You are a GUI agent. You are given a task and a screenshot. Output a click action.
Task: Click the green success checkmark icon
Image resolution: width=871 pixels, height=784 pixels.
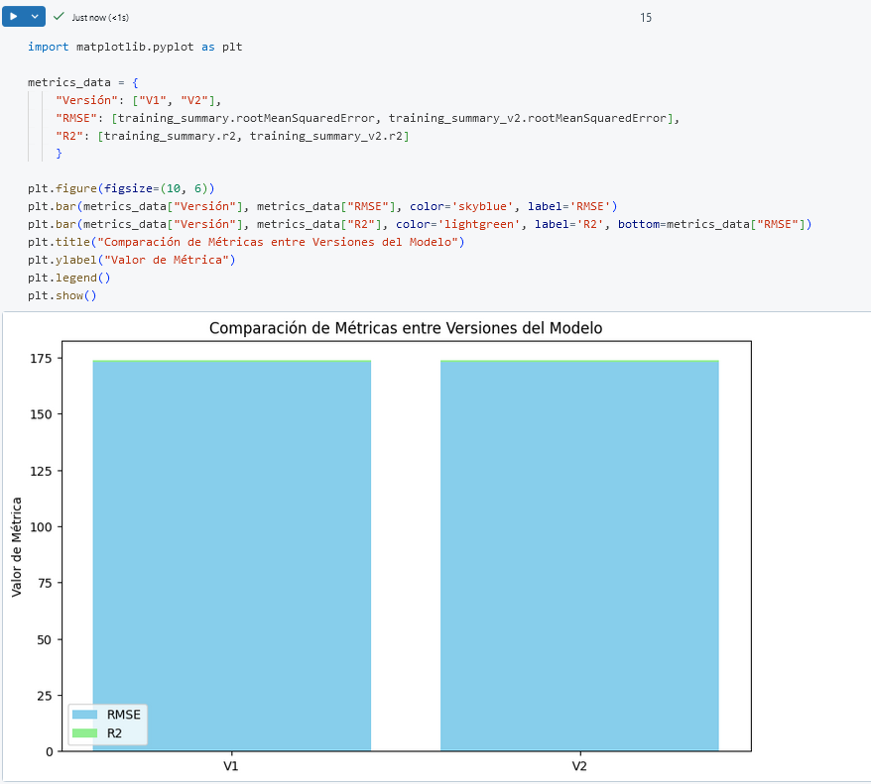pos(59,17)
